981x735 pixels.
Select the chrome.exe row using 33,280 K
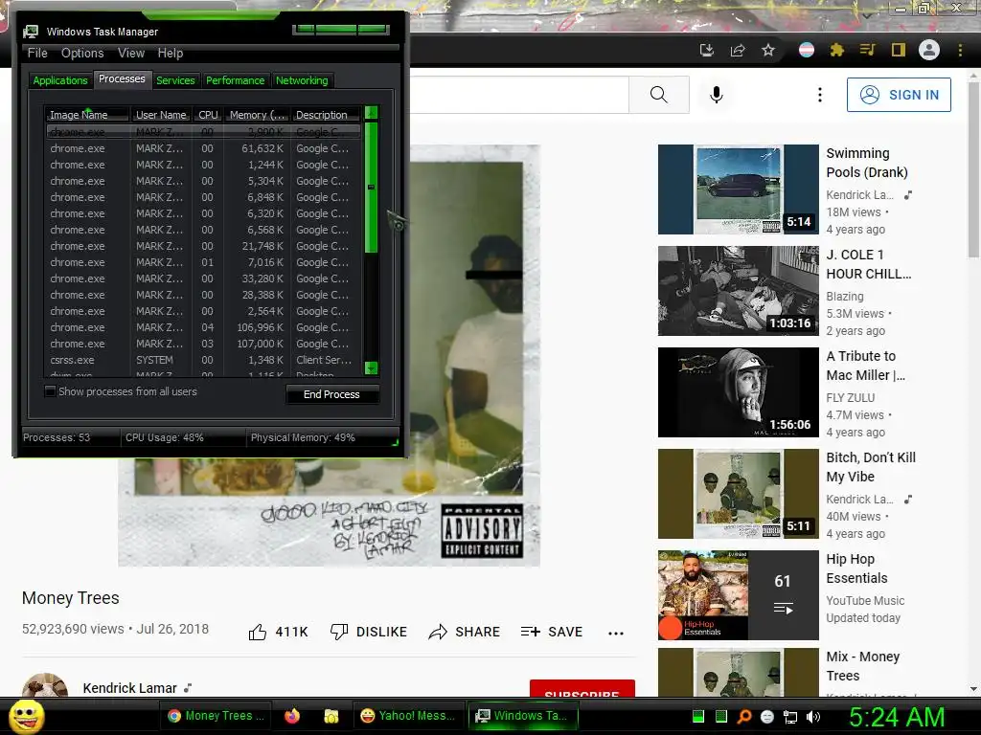(203, 278)
